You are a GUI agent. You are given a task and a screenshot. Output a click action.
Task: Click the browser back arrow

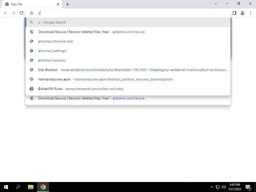[x=5, y=13]
